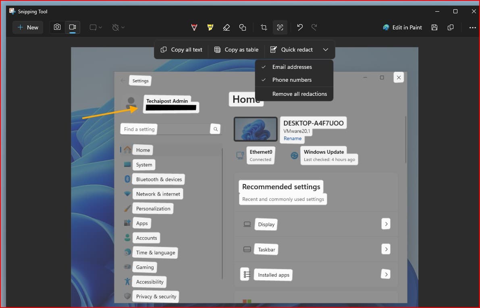Image resolution: width=480 pixels, height=308 pixels.
Task: Open the See more three-dot menu
Action: click(x=472, y=27)
